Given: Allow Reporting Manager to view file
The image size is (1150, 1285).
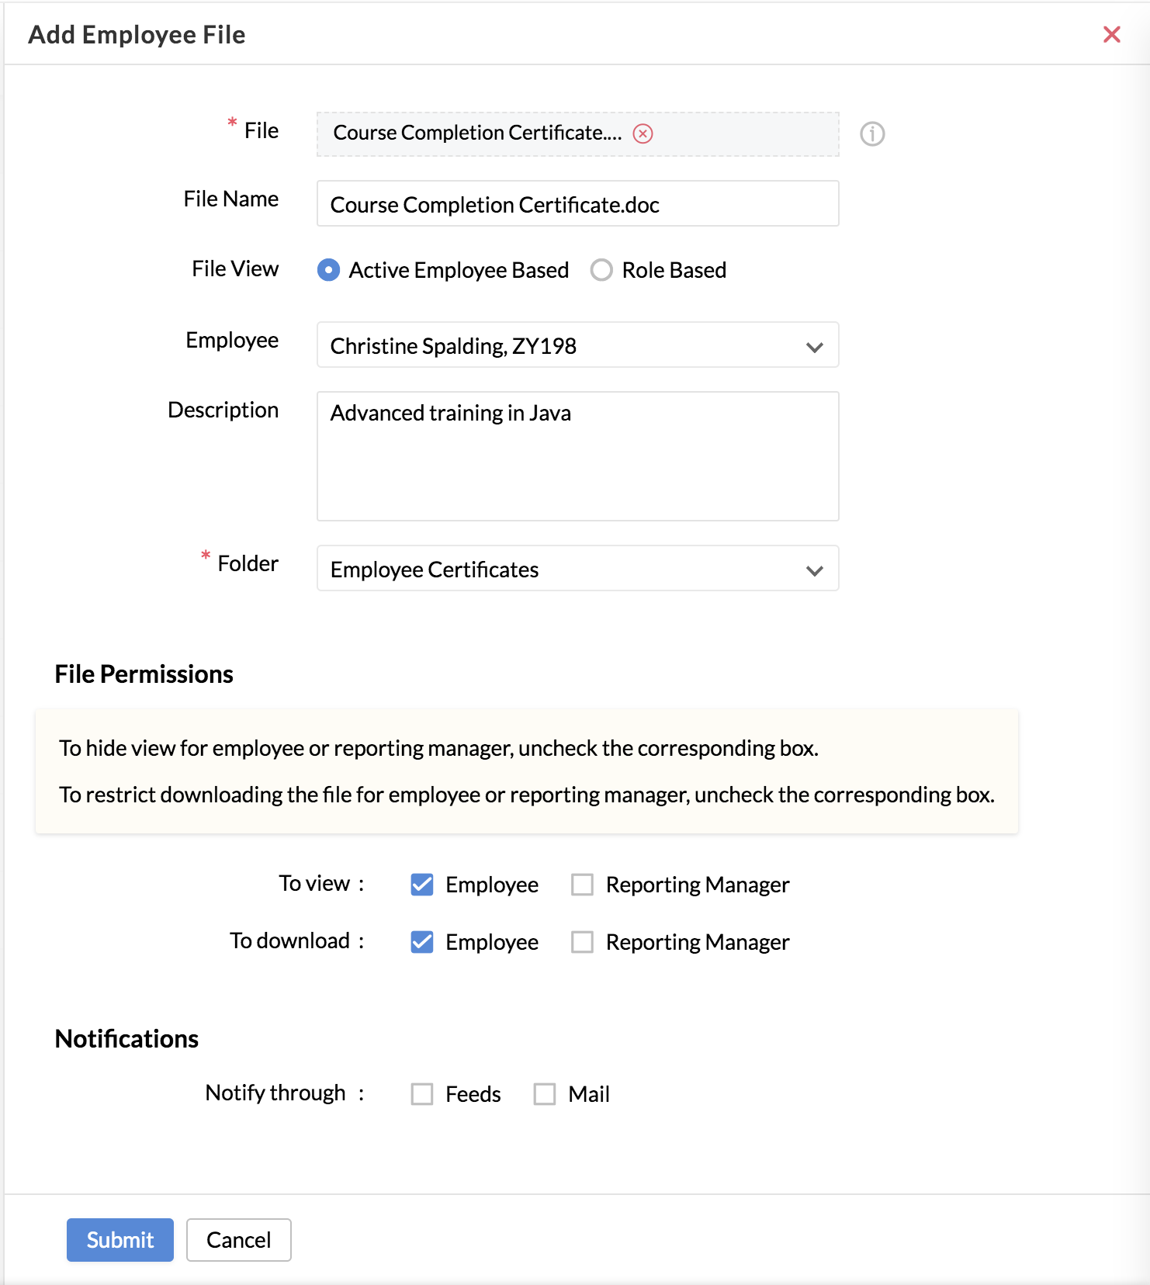Looking at the screenshot, I should point(582,885).
